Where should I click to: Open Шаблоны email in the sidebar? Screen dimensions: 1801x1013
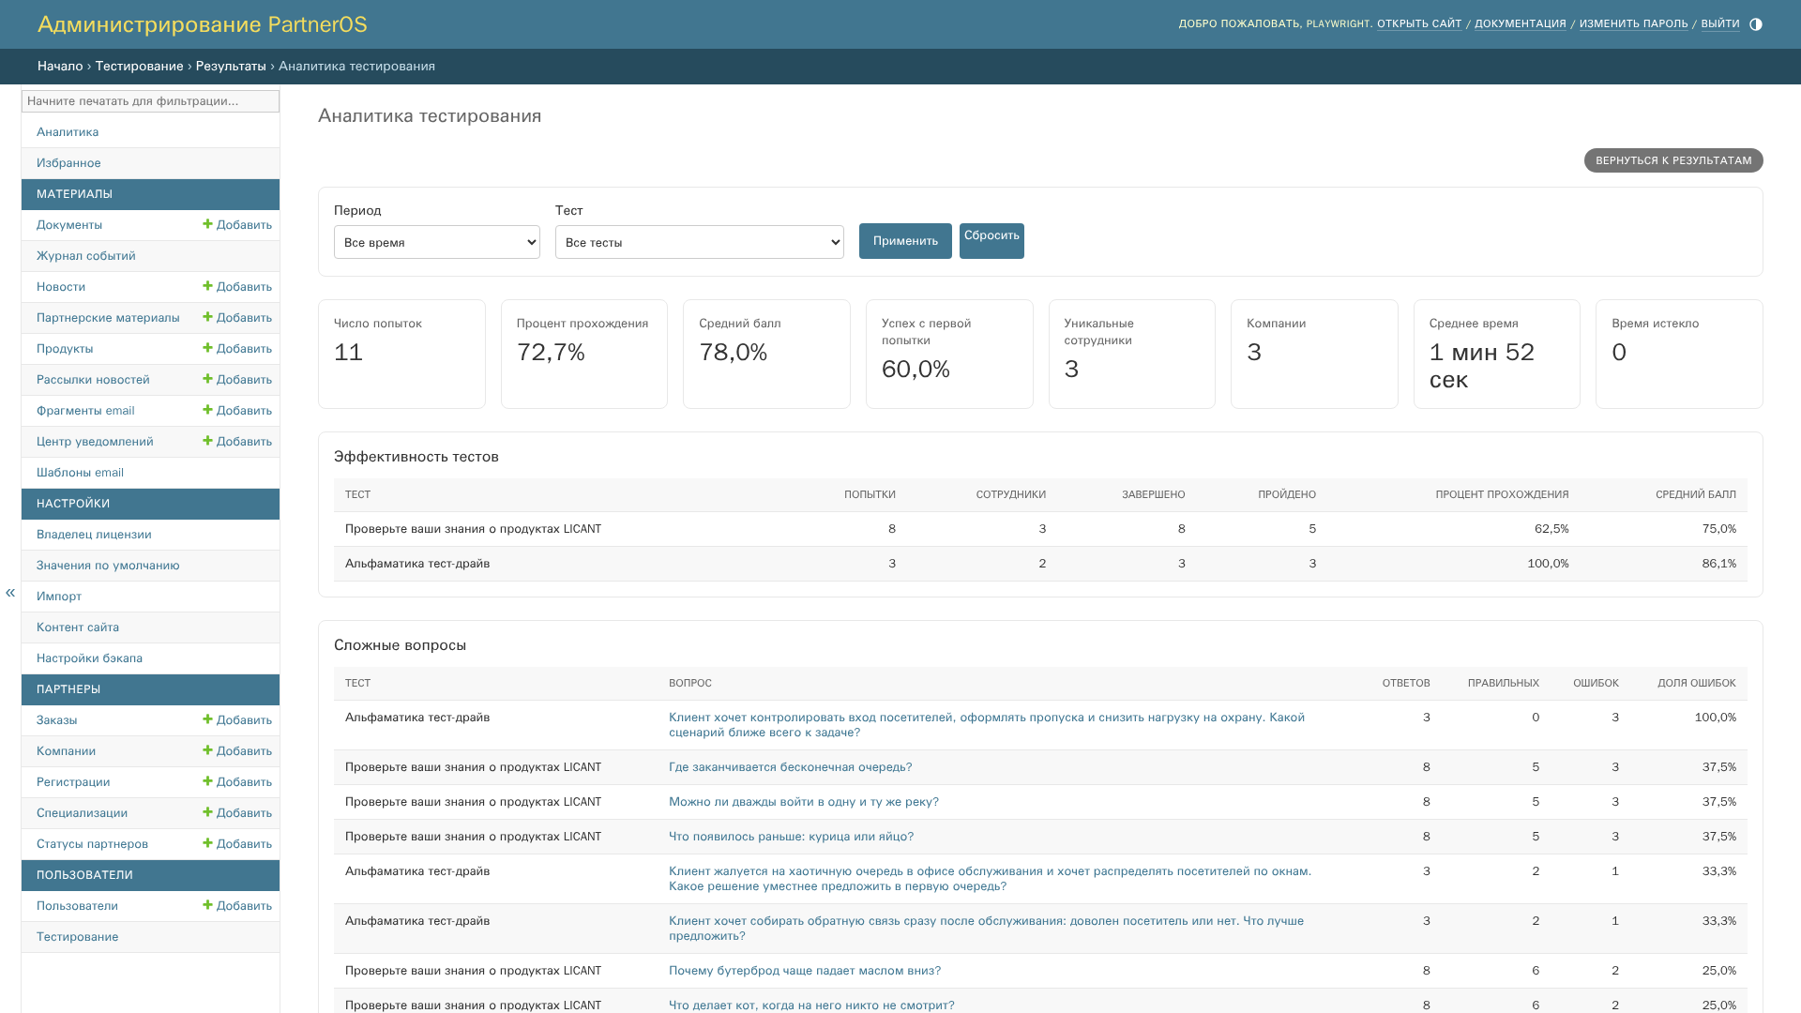[80, 473]
